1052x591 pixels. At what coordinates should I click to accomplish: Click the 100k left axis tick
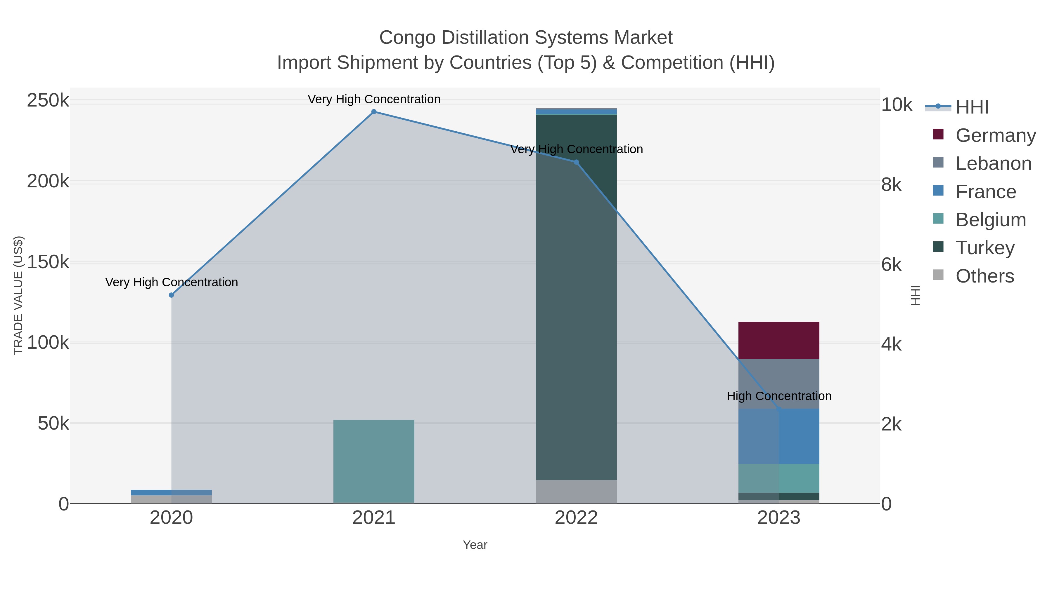coord(48,343)
